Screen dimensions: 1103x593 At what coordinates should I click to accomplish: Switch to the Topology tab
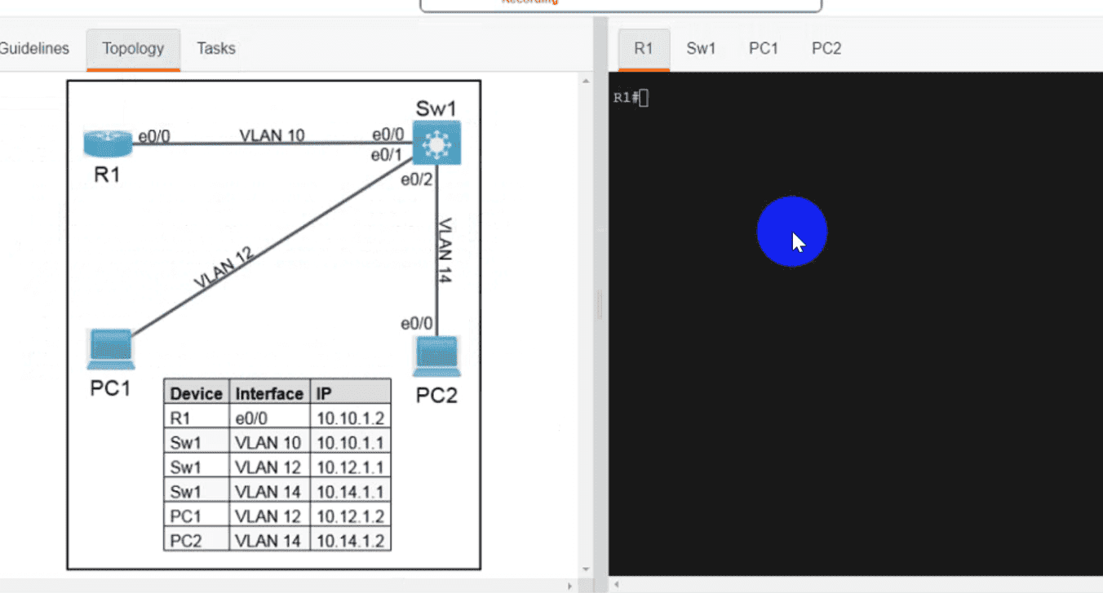pyautogui.click(x=133, y=48)
